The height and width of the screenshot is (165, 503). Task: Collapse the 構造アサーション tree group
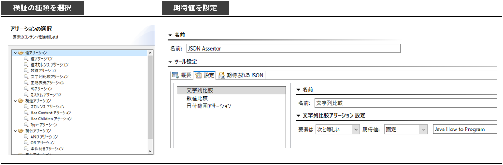click(x=15, y=101)
